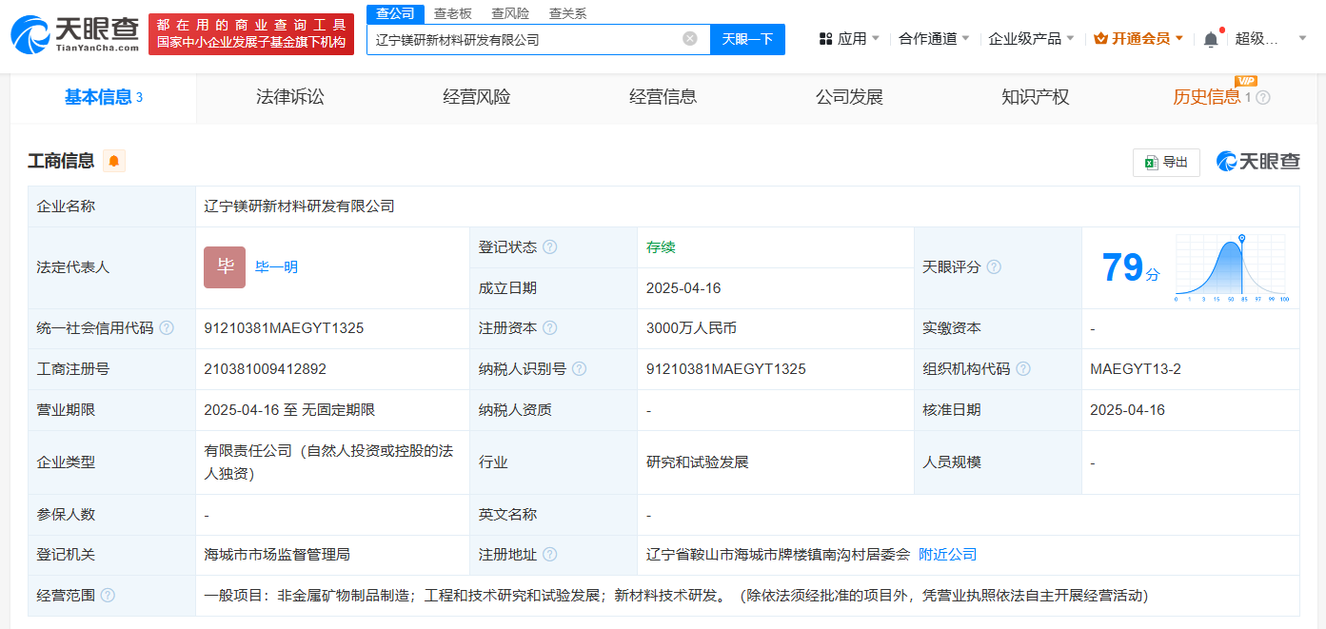Open the 开通会员 membership dropdown

pyautogui.click(x=1138, y=39)
